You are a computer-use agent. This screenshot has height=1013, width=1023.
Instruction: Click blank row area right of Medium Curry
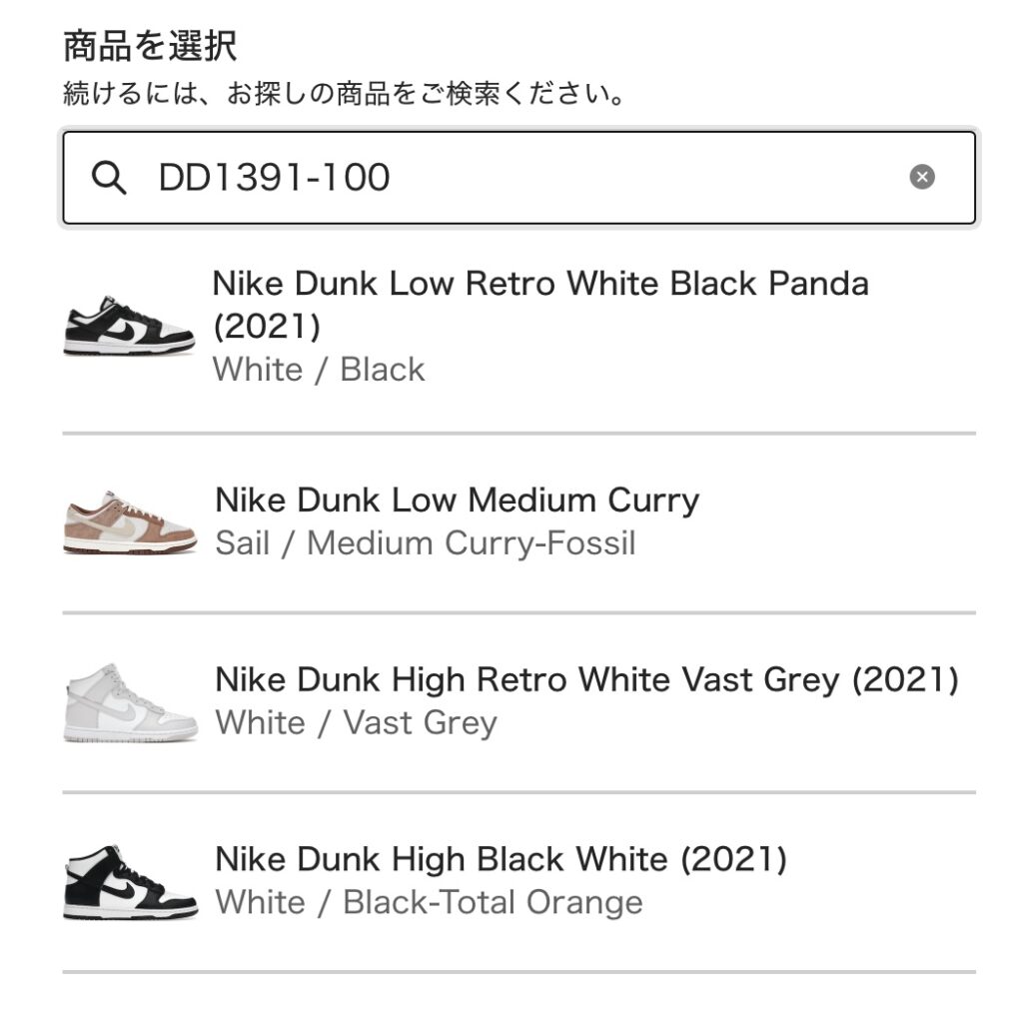[x=835, y=522]
